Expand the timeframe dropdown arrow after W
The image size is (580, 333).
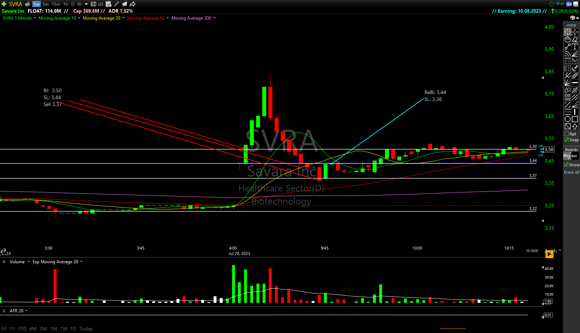(x=86, y=4)
